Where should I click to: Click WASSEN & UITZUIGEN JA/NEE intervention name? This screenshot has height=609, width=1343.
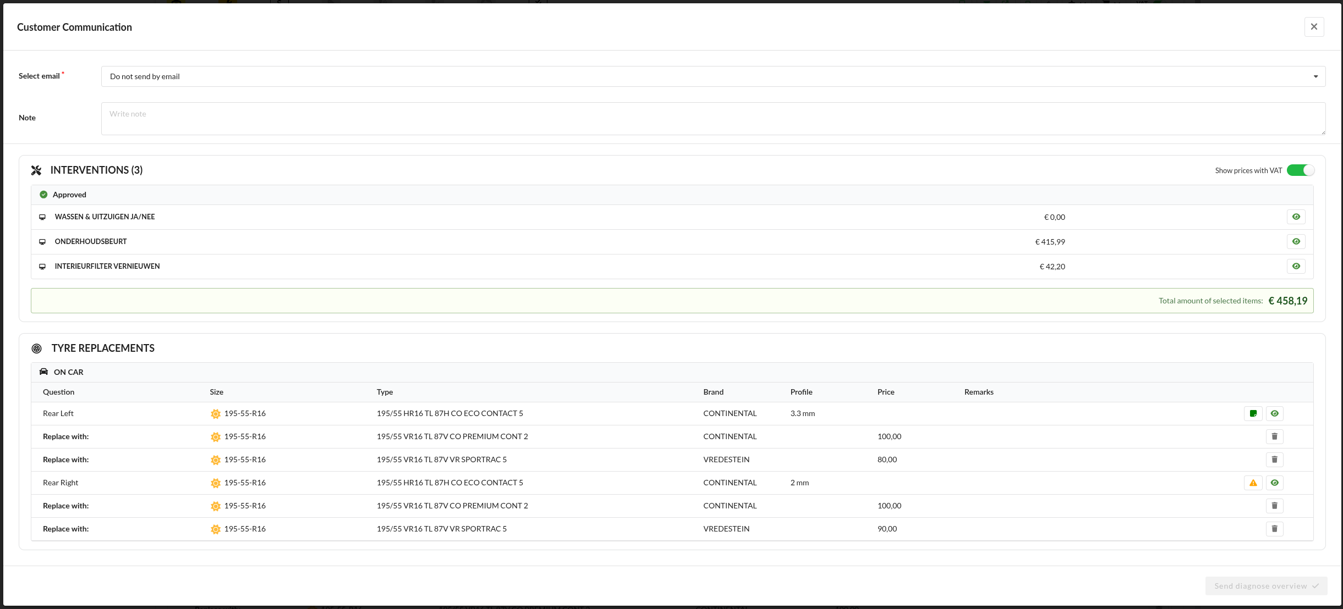pyautogui.click(x=105, y=217)
